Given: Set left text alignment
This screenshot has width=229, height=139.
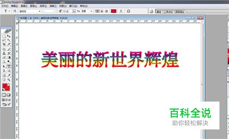Looking at the screenshot, I should point(97,11).
